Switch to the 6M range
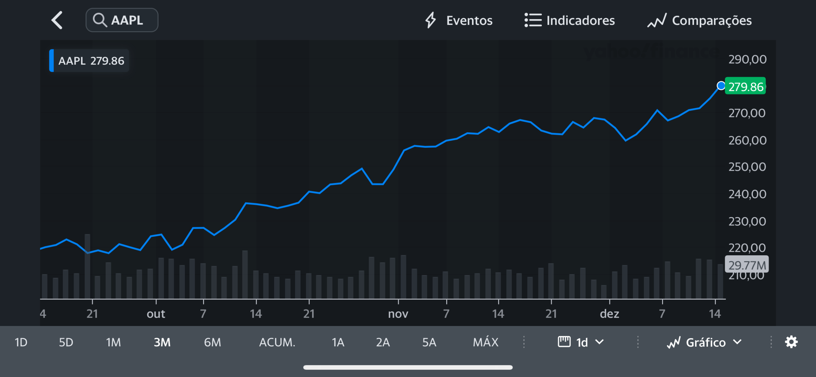The height and width of the screenshot is (377, 816). pos(213,342)
